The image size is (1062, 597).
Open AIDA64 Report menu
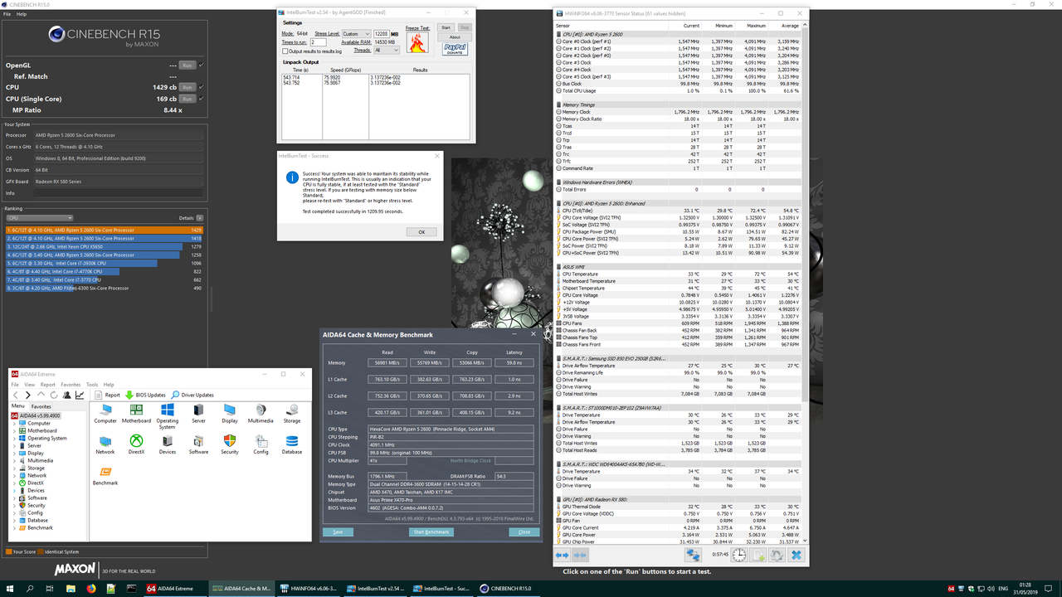coord(47,385)
